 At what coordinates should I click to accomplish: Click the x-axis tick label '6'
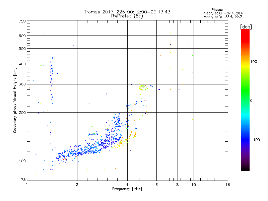(x=156, y=185)
